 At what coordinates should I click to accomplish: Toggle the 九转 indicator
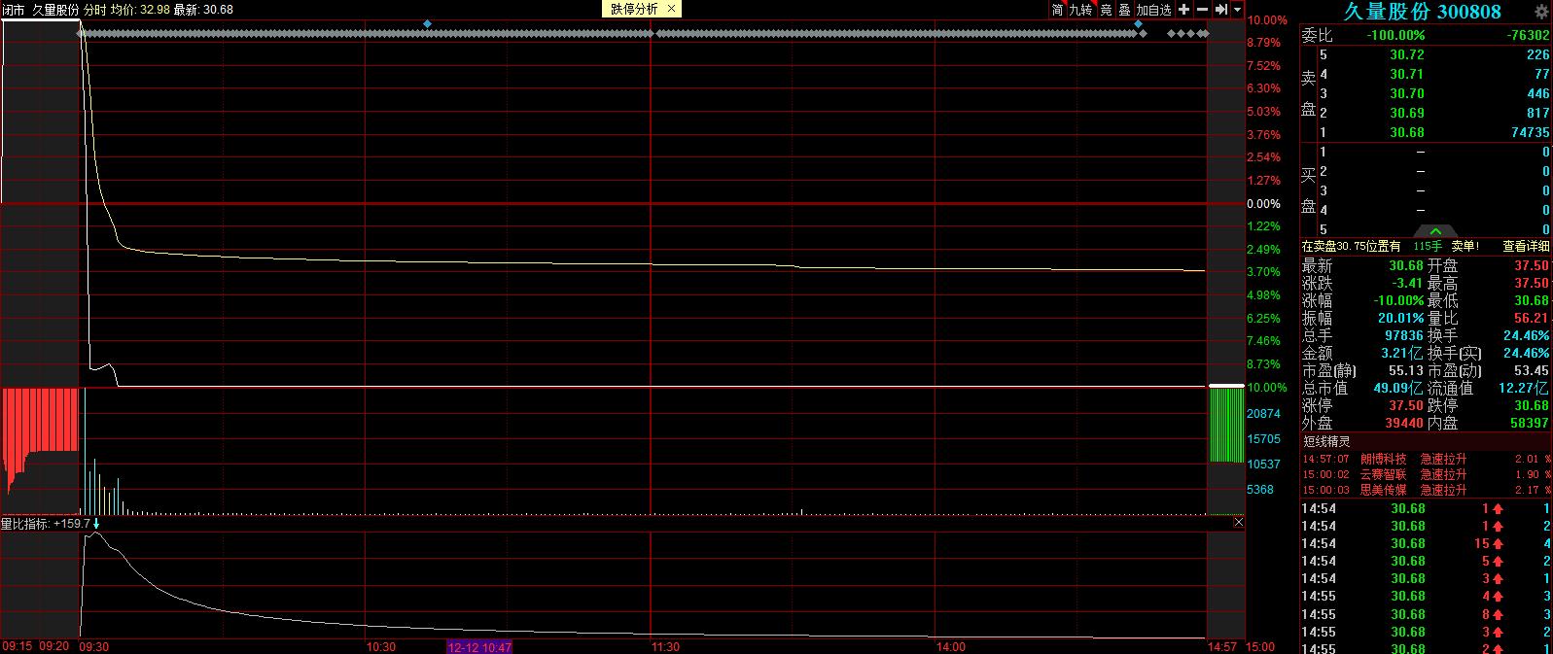pyautogui.click(x=1080, y=10)
